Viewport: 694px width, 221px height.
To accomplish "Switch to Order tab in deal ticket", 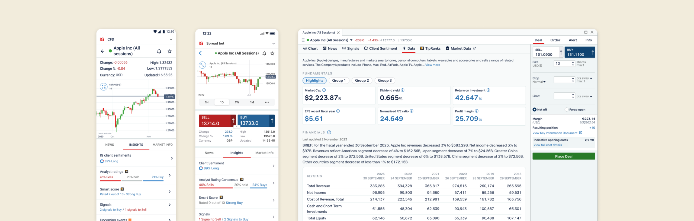I will click(555, 40).
